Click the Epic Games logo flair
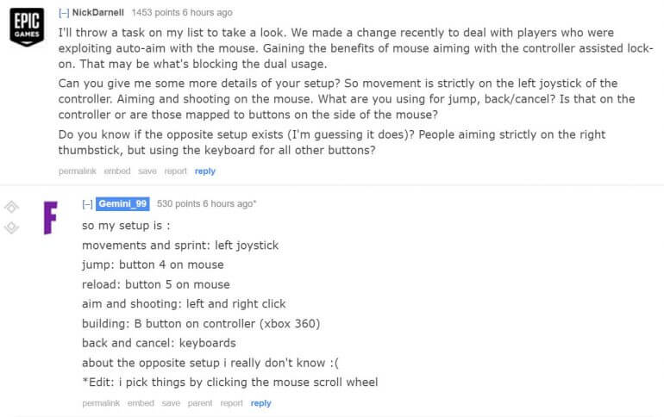This screenshot has height=417, width=664. [x=27, y=27]
